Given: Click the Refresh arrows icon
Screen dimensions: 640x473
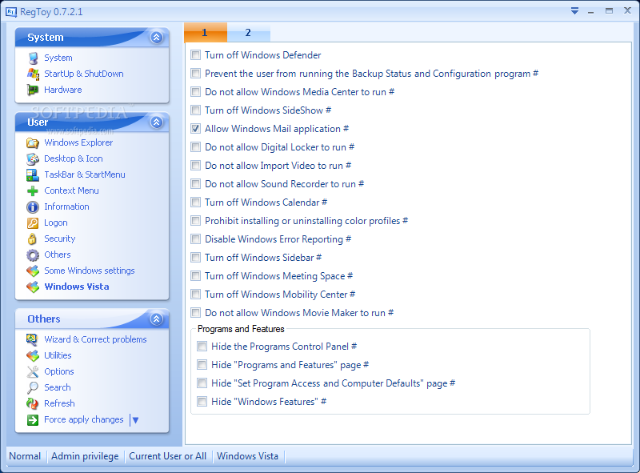Looking at the screenshot, I should tap(33, 403).
